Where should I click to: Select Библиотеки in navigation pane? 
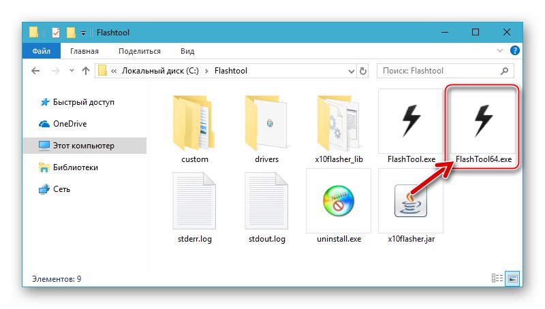[76, 167]
